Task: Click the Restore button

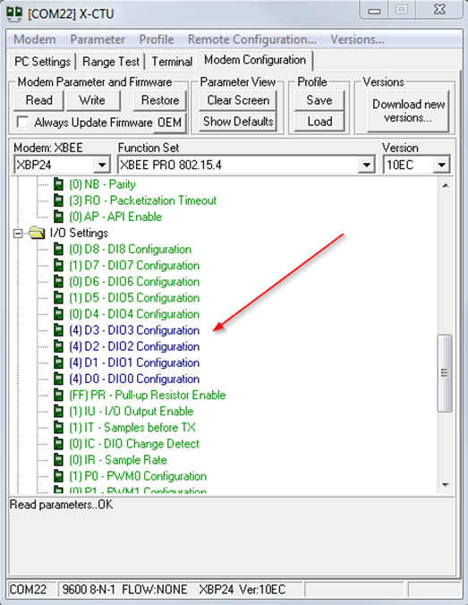Action: (x=160, y=100)
